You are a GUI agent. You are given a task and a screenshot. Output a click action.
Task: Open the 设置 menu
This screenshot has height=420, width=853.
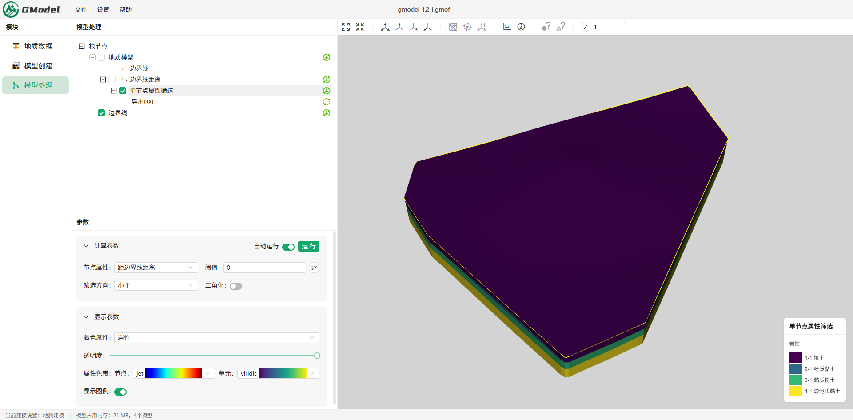[103, 9]
